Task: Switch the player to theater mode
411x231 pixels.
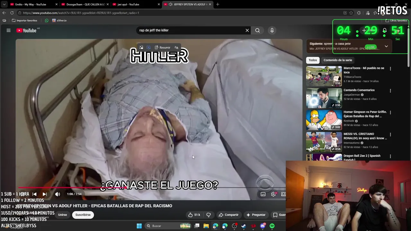Action: click(x=283, y=194)
